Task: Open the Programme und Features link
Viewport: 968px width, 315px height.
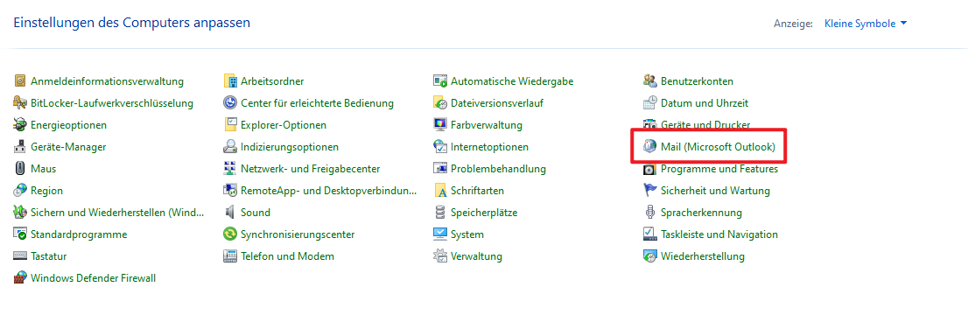Action: pyautogui.click(x=719, y=169)
